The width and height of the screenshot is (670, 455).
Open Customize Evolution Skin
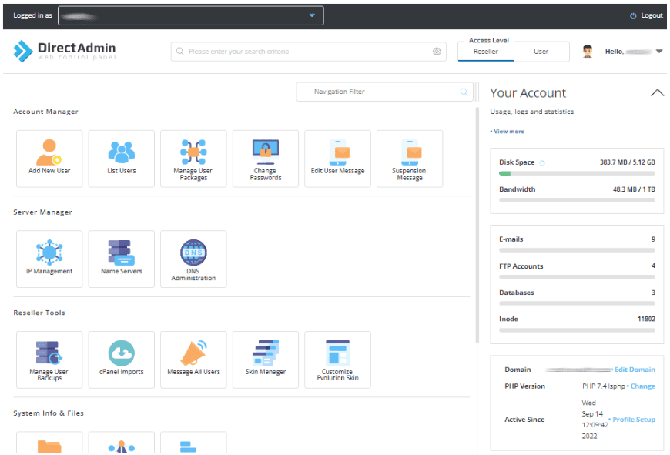click(337, 360)
